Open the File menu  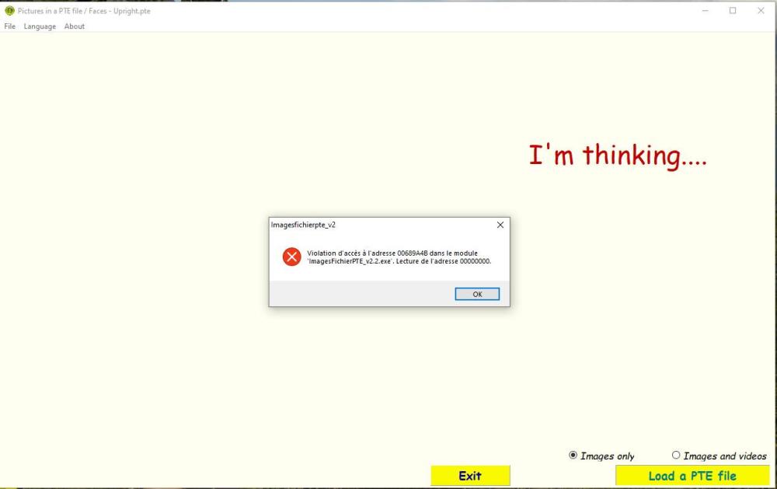coord(9,26)
